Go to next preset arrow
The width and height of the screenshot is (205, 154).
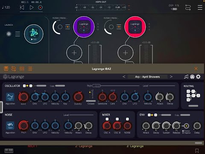click(171, 77)
